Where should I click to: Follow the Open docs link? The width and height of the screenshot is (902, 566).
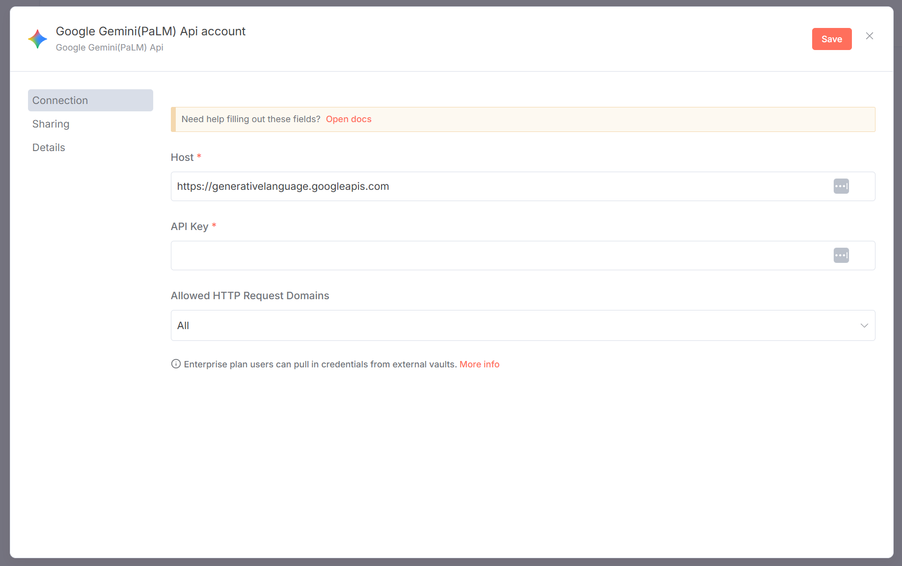[x=348, y=119]
